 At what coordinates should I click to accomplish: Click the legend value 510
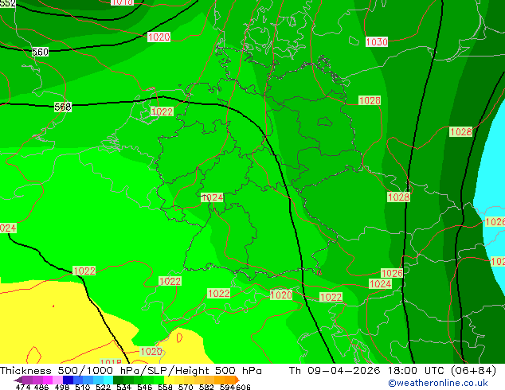click(x=83, y=387)
